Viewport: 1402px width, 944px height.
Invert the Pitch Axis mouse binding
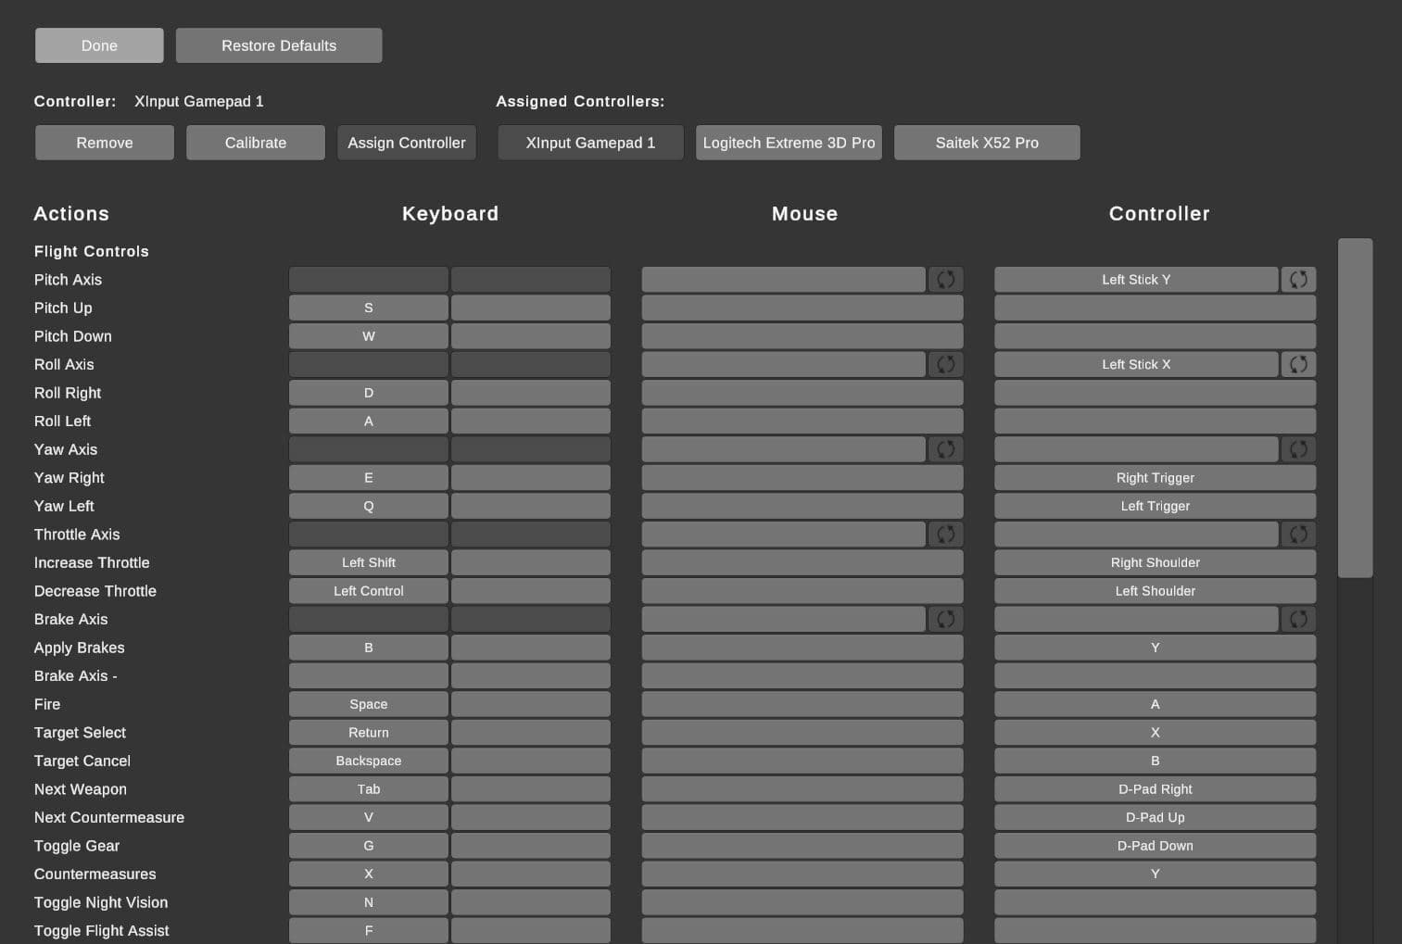point(945,280)
